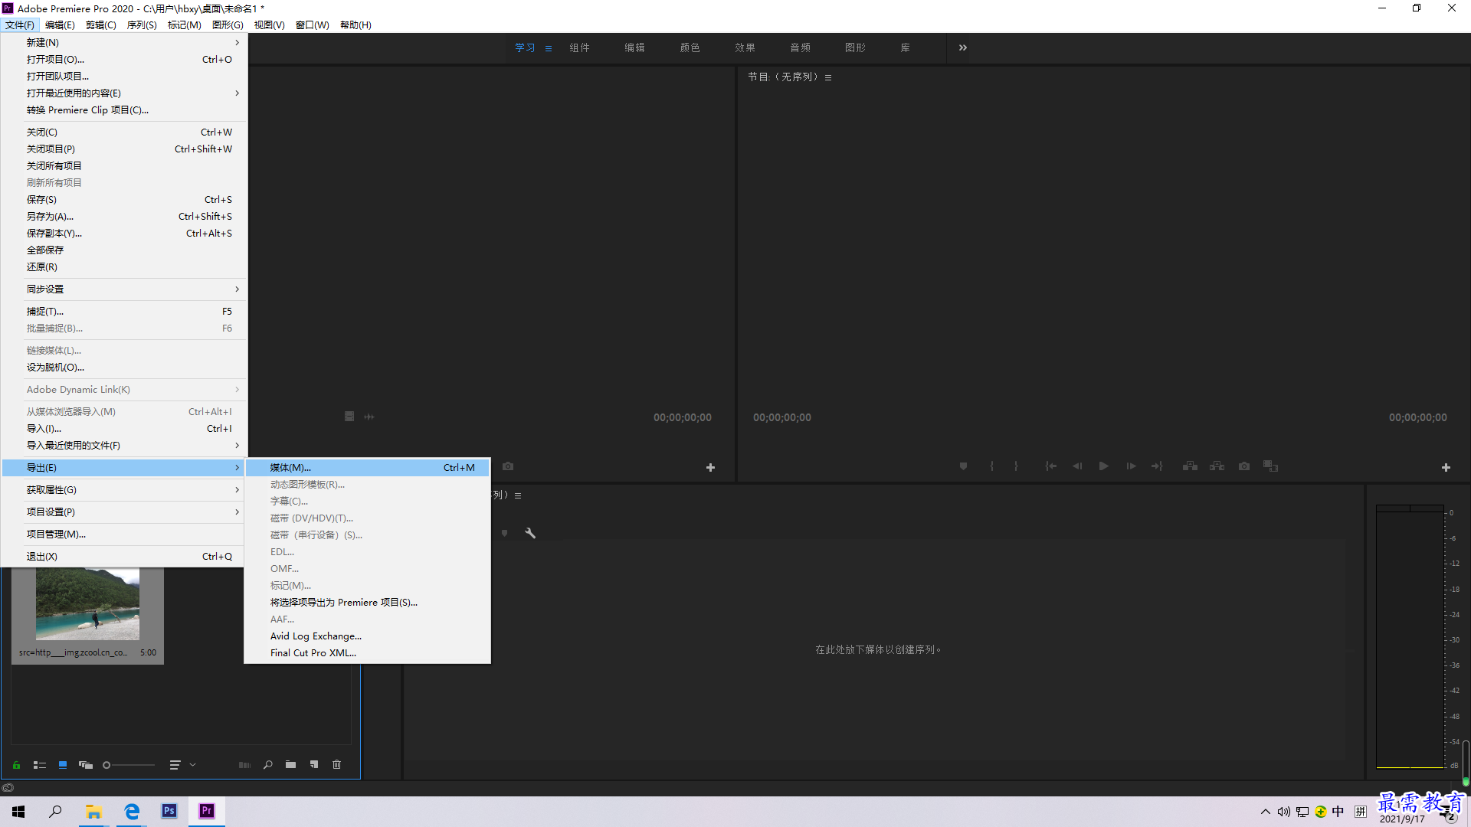Click 保存(S) in File menu
This screenshot has width=1471, height=827.
tap(124, 199)
